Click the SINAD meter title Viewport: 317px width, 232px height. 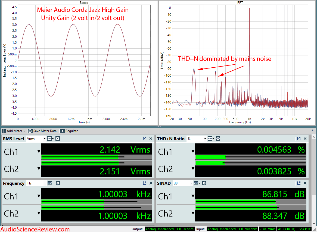tap(164, 183)
